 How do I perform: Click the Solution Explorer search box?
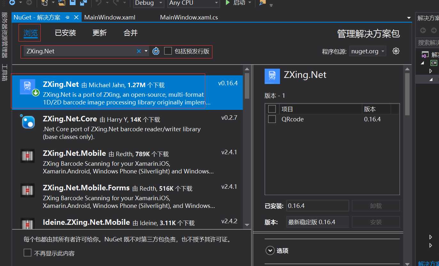point(428,42)
